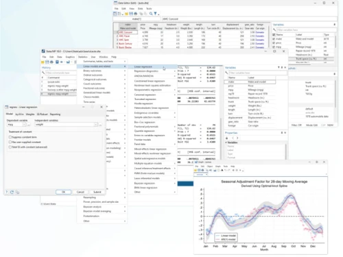The width and height of the screenshot is (343, 257).
Task: Click Data Editor browse mode toolbar icon
Action: (x=119, y=14)
